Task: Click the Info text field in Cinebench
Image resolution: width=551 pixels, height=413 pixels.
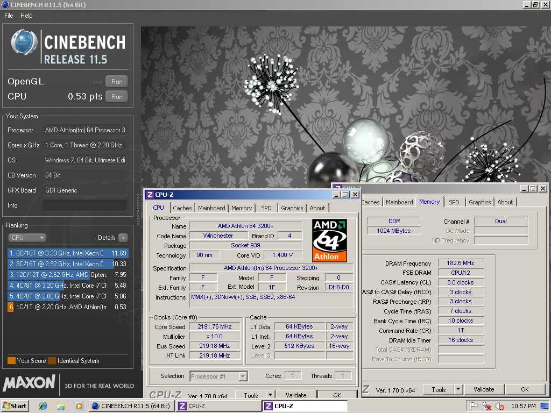Action: [84, 205]
